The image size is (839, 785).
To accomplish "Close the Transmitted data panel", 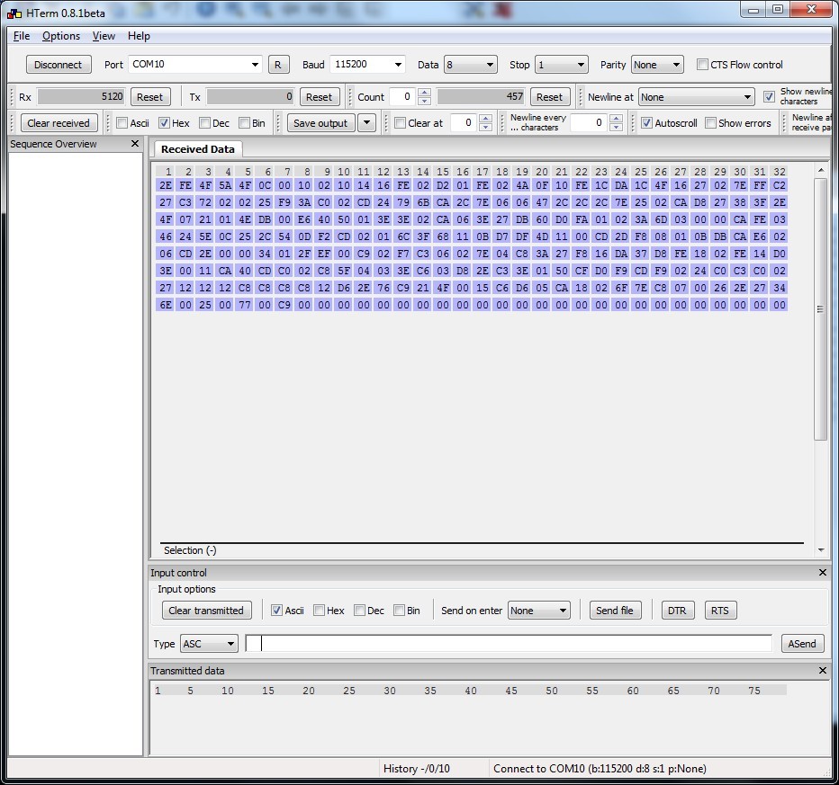I will click(x=820, y=670).
